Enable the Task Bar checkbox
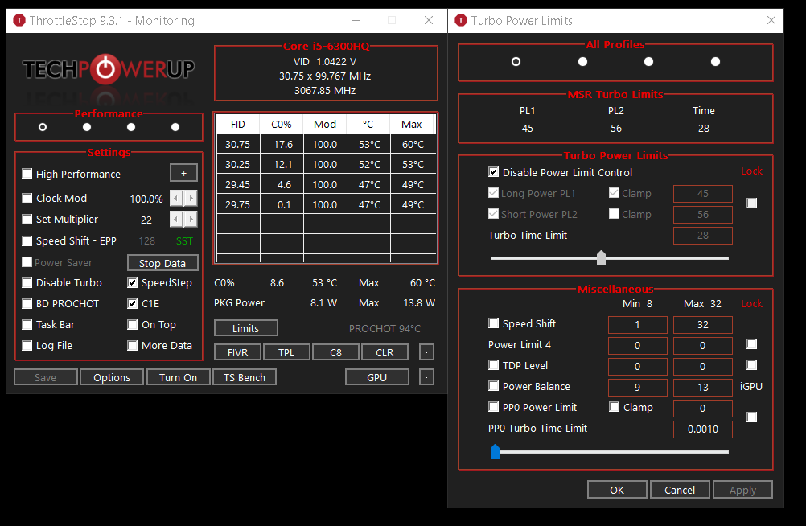806x526 pixels. point(27,324)
